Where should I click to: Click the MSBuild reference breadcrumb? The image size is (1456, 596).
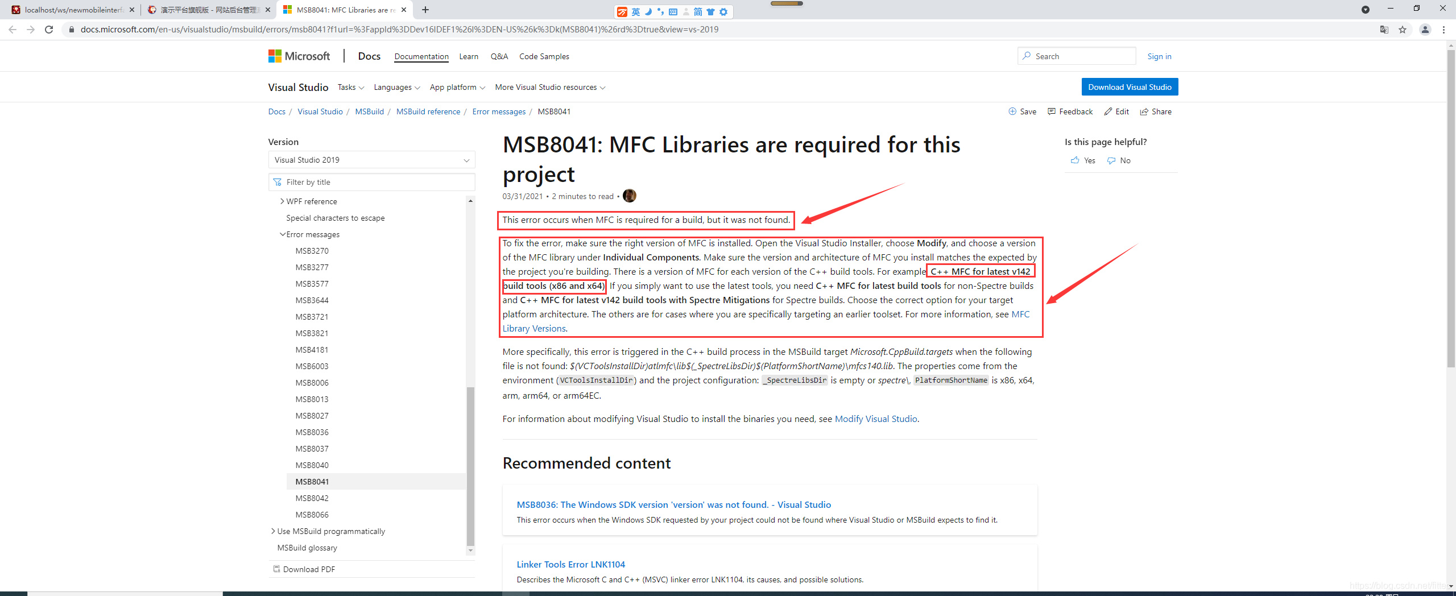[428, 111]
